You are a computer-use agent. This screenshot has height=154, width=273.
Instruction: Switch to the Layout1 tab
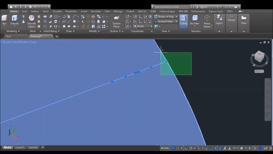pyautogui.click(x=20, y=147)
